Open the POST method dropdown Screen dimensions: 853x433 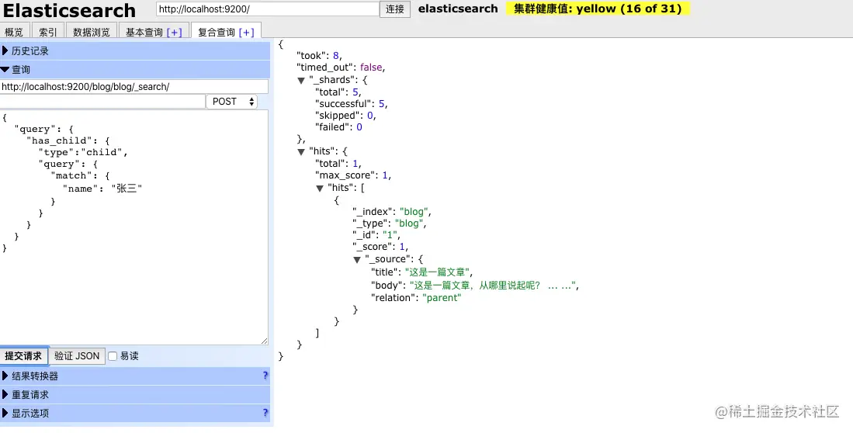(x=232, y=102)
